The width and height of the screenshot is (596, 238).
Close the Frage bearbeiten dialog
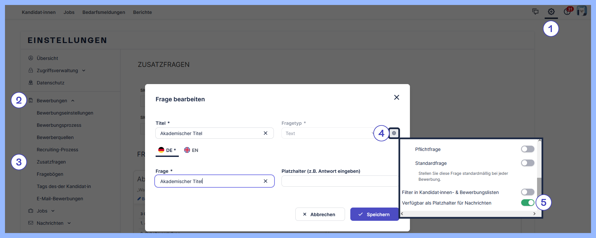(x=396, y=97)
